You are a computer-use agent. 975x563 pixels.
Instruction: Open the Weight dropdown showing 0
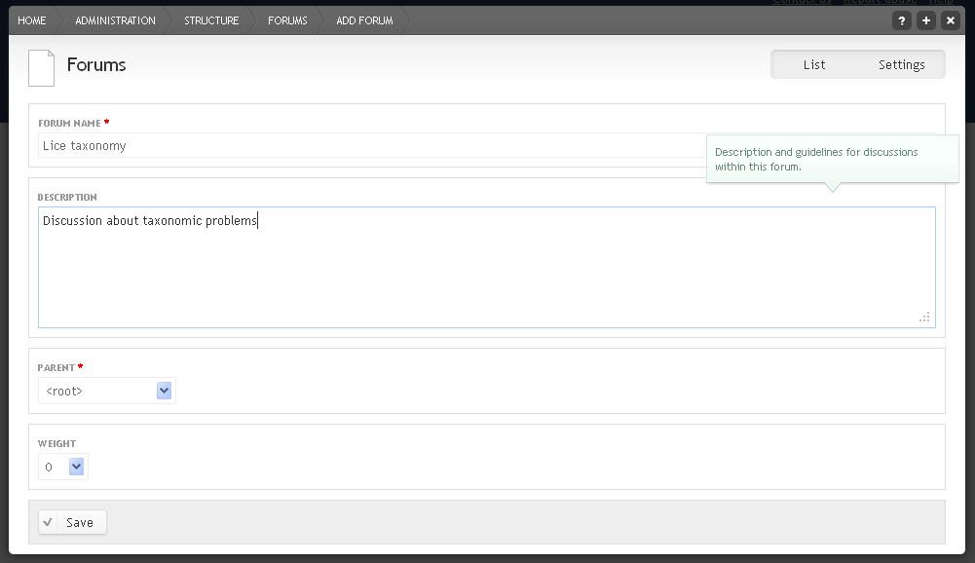(x=62, y=467)
